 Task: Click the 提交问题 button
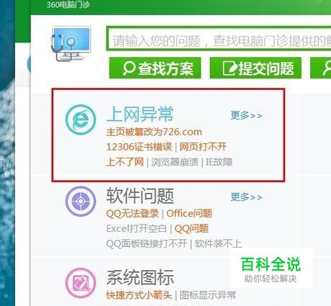255,68
